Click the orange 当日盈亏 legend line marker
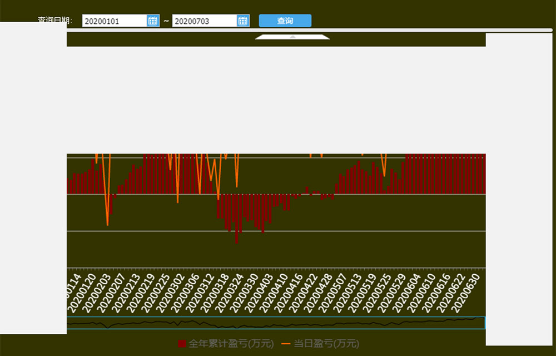556x356 pixels. click(x=286, y=344)
